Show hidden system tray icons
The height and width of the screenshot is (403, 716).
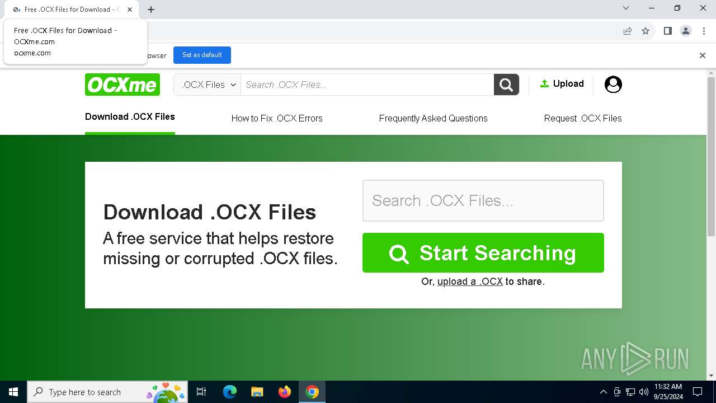603,392
